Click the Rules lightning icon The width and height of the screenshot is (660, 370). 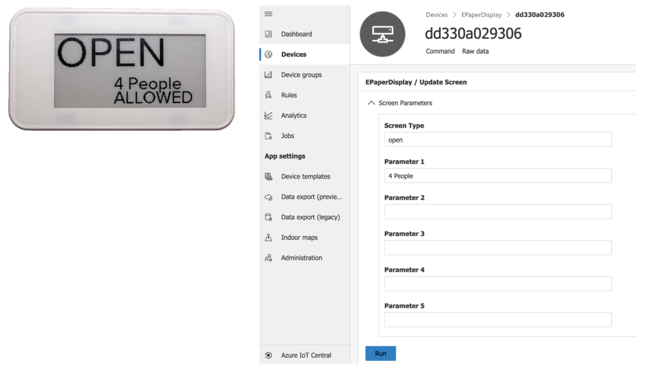[x=268, y=95]
